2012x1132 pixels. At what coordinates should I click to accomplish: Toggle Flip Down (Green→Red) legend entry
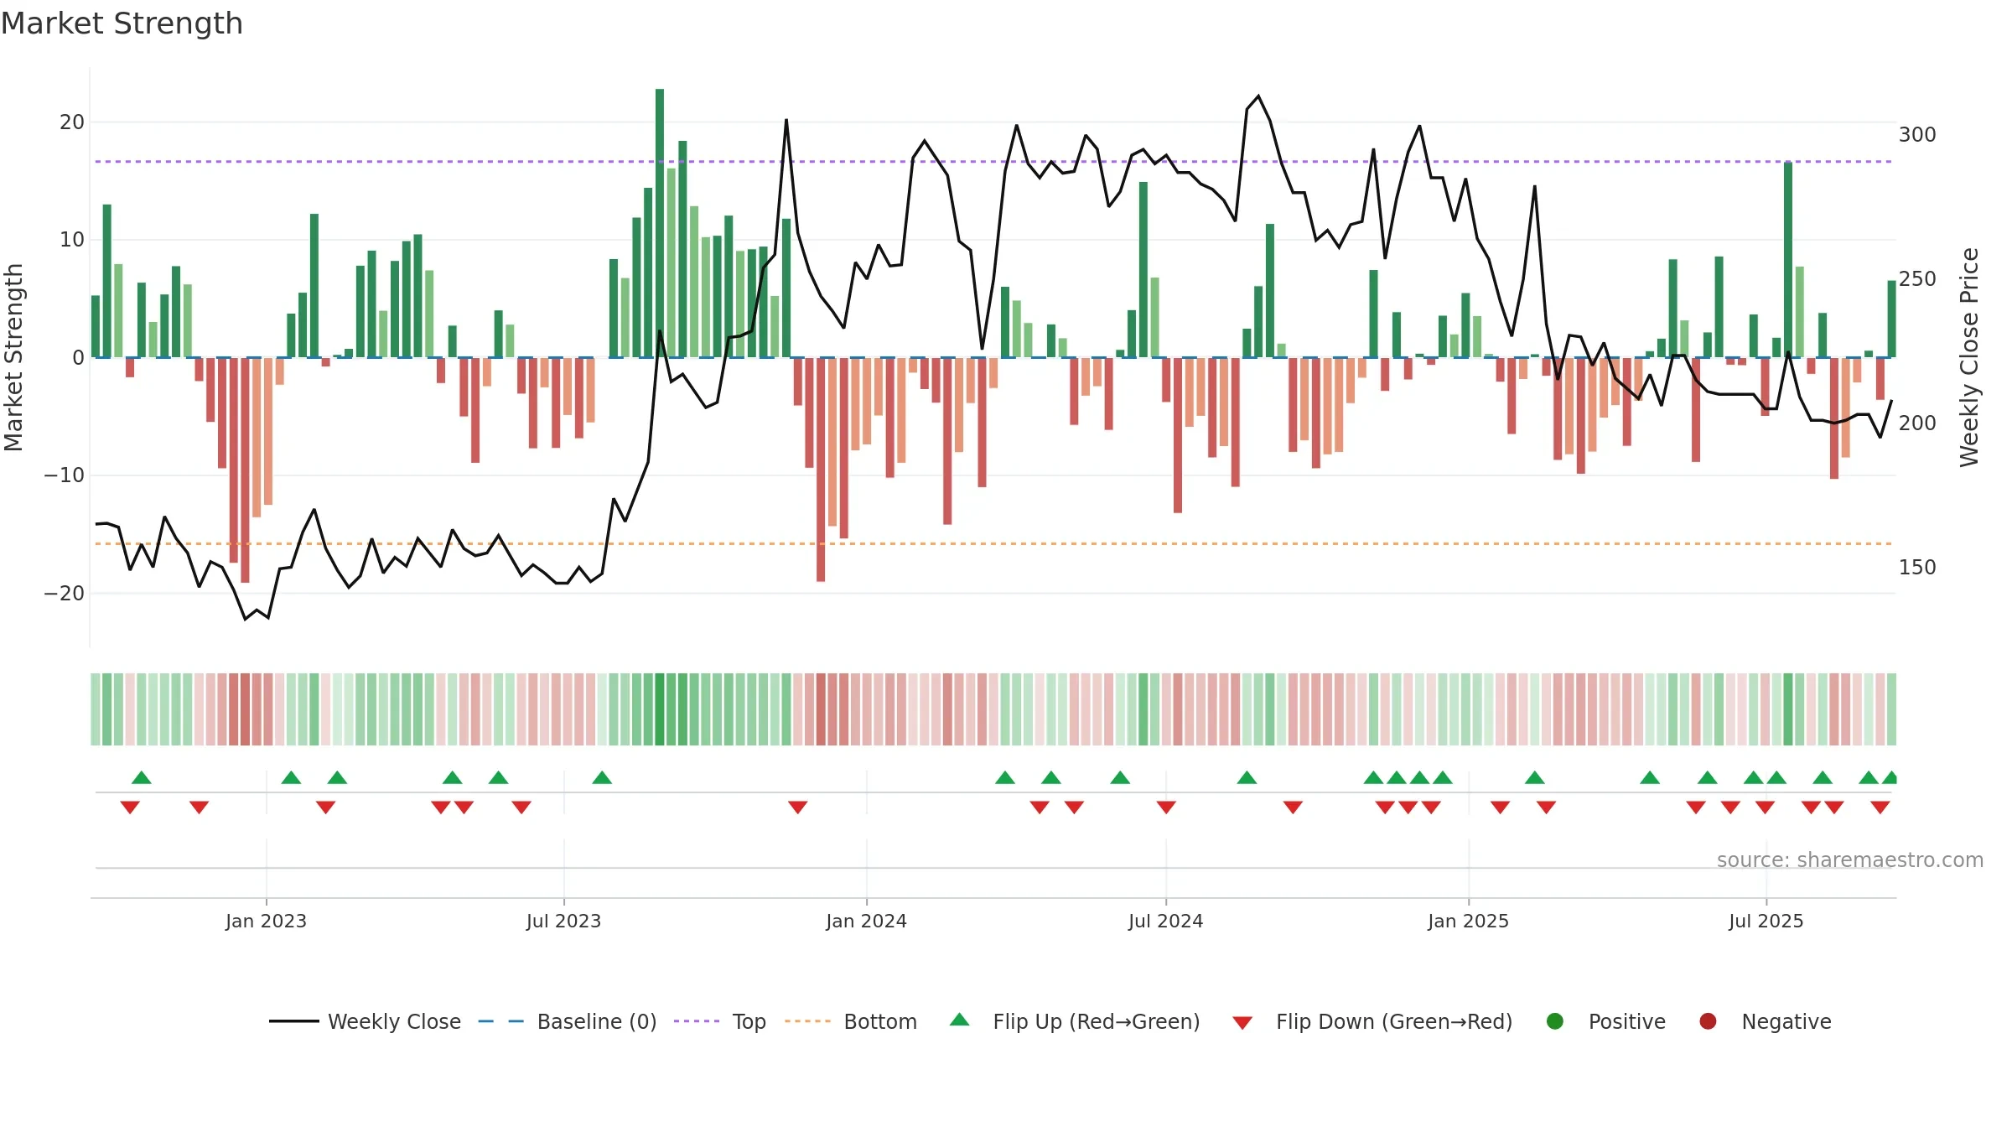coord(1372,1021)
